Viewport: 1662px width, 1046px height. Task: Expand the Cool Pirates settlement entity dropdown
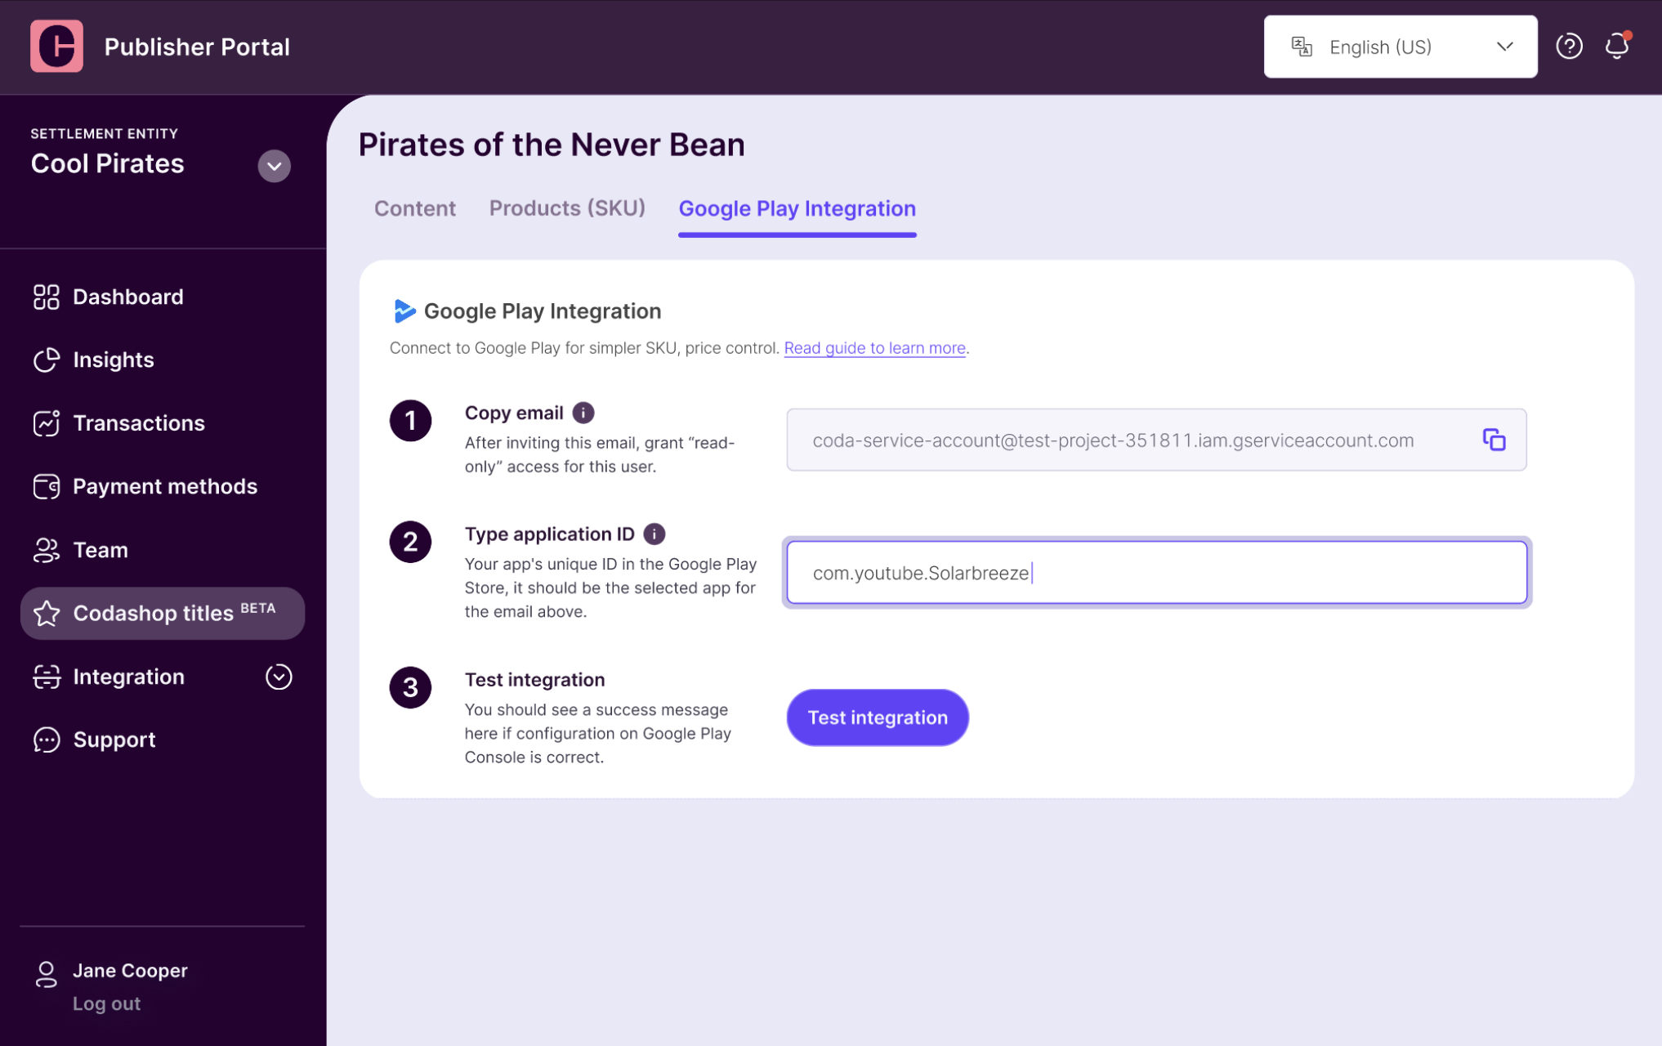(275, 166)
